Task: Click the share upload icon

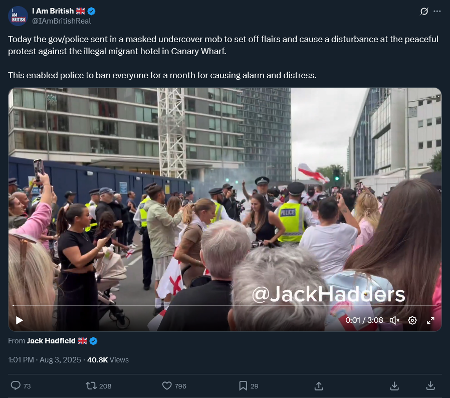Action: coord(319,385)
